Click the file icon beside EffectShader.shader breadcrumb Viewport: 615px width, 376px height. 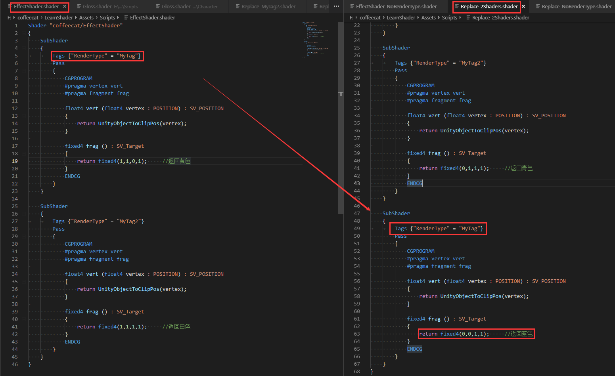tap(126, 17)
